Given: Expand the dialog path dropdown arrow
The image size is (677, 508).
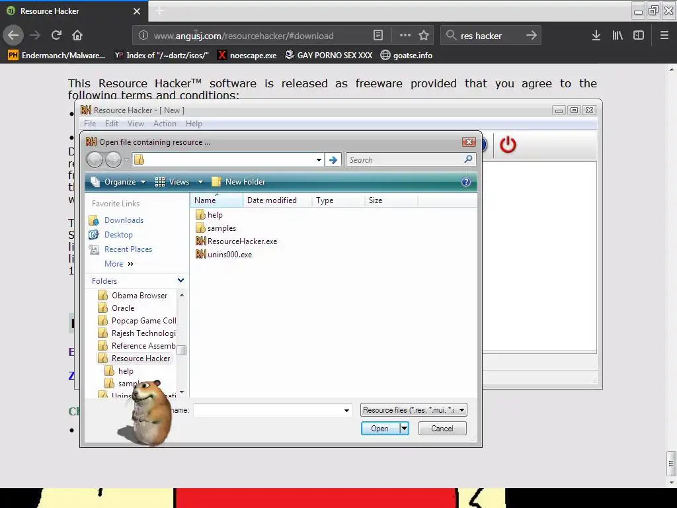Looking at the screenshot, I should click(319, 160).
